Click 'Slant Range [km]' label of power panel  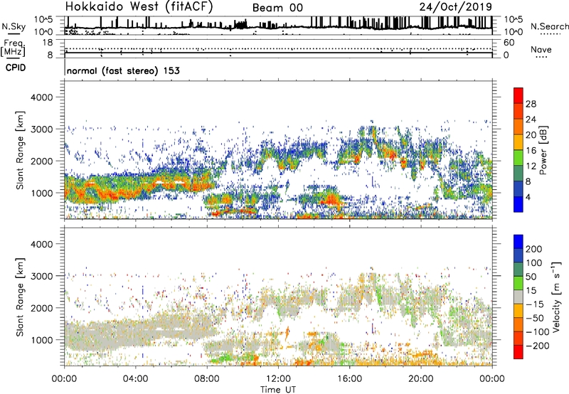tap(20, 150)
